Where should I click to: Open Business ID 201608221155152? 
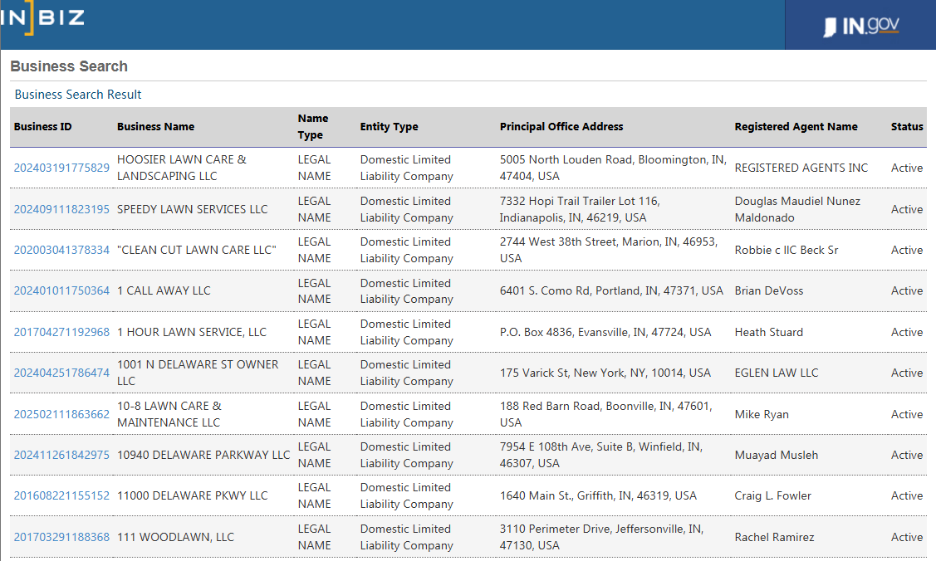point(61,495)
